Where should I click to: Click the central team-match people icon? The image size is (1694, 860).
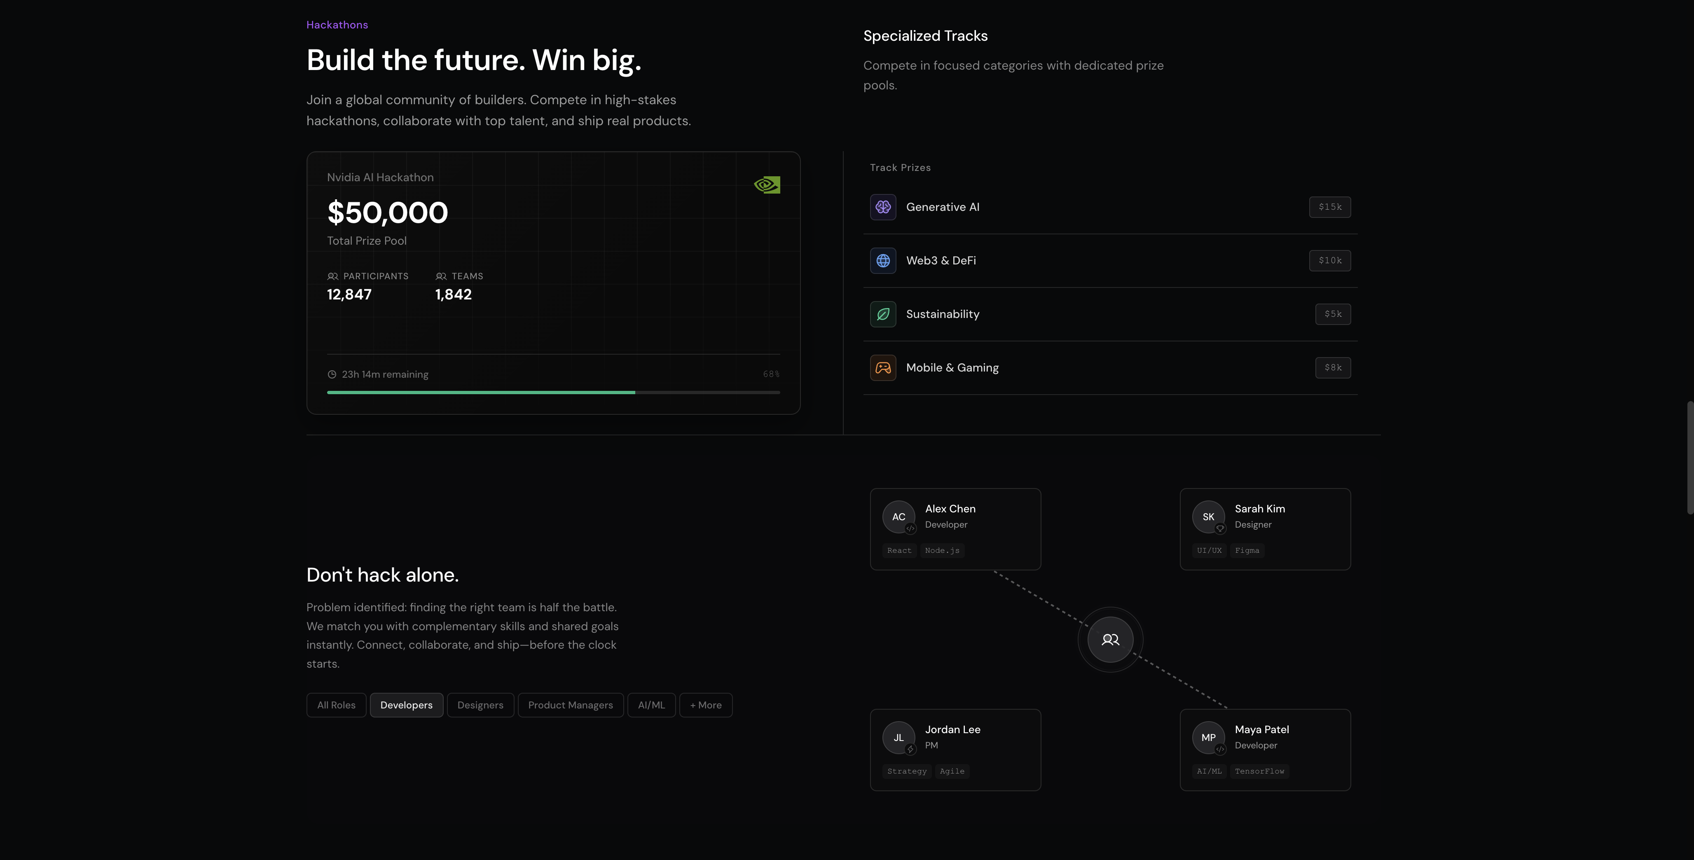click(x=1109, y=639)
